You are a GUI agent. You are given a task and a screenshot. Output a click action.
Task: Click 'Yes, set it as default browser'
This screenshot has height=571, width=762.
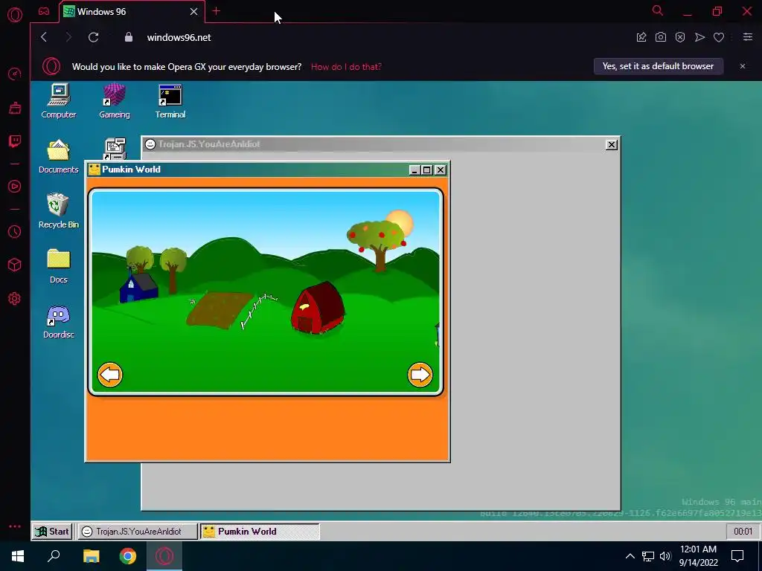pos(658,66)
